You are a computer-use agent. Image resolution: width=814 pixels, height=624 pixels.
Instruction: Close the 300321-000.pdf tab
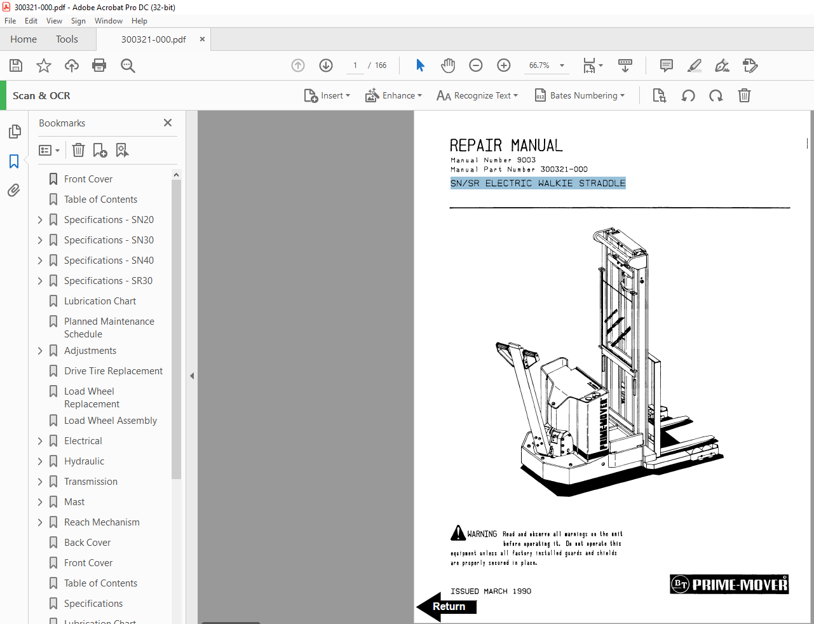(x=202, y=39)
